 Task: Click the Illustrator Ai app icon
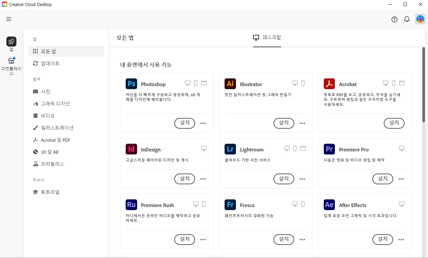tap(230, 84)
